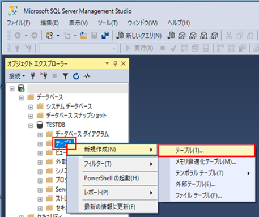Screen dimensions: 259x217
Task: Collapse the データベース folder node
Action: [x=22, y=98]
